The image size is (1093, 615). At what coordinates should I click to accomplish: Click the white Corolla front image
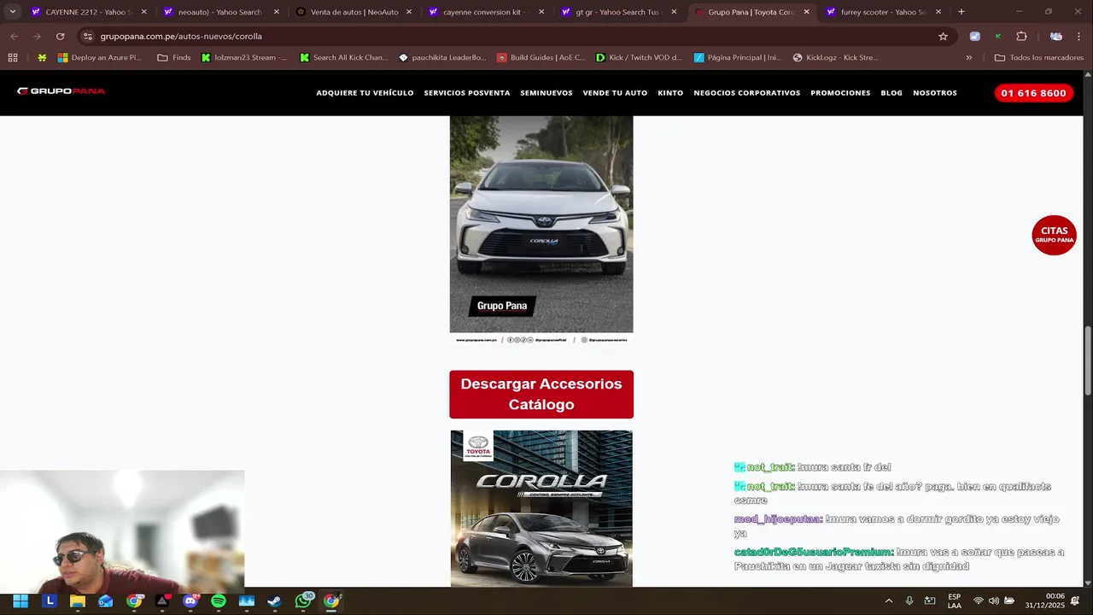click(541, 230)
